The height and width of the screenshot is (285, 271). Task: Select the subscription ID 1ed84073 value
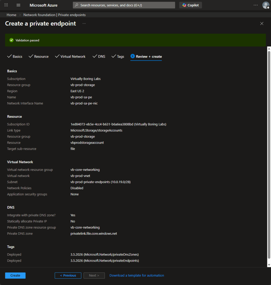(118, 124)
